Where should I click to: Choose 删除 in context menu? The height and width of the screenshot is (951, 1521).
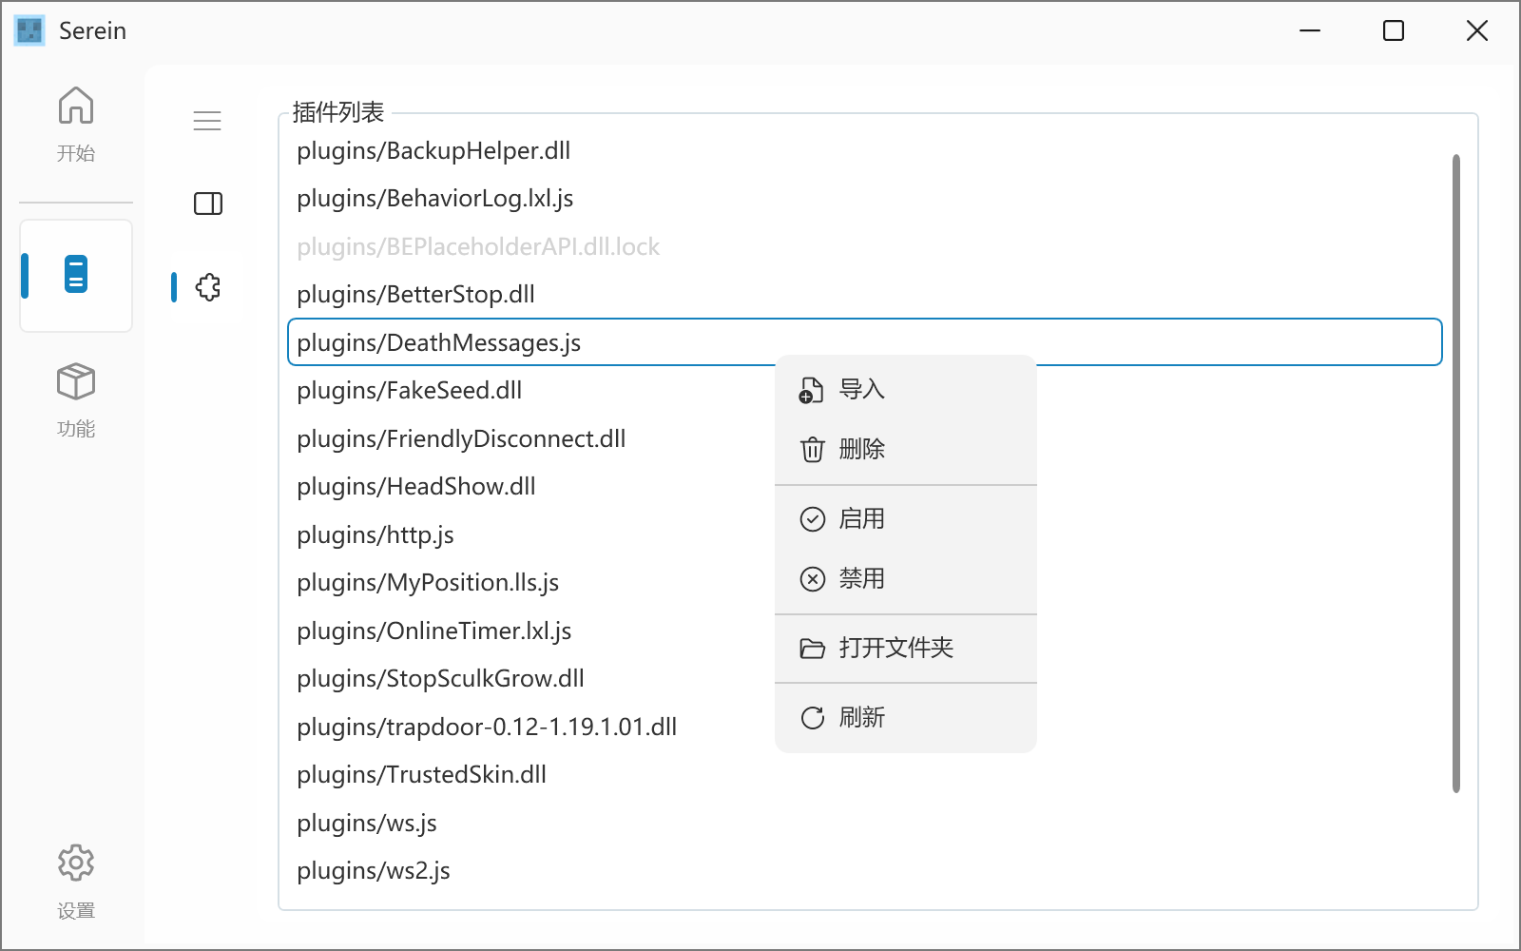(905, 449)
